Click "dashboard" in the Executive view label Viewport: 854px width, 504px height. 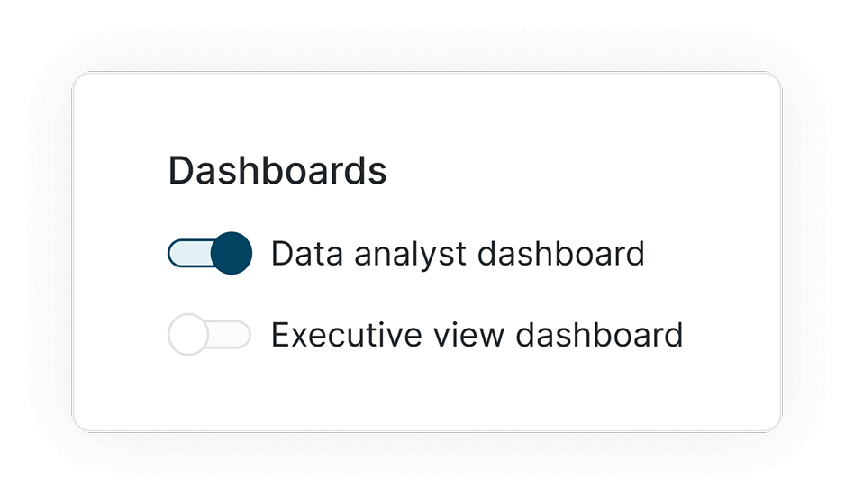599,335
